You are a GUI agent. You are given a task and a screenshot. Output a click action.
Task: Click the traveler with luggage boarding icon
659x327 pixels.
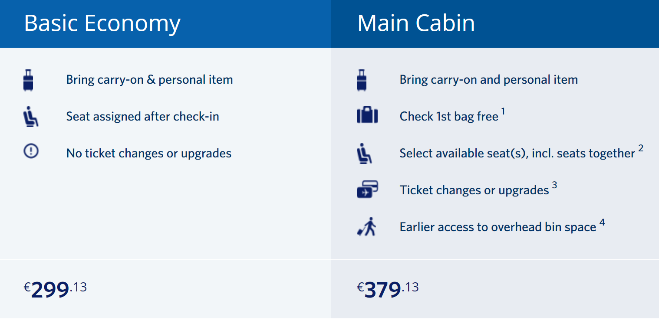[366, 227]
